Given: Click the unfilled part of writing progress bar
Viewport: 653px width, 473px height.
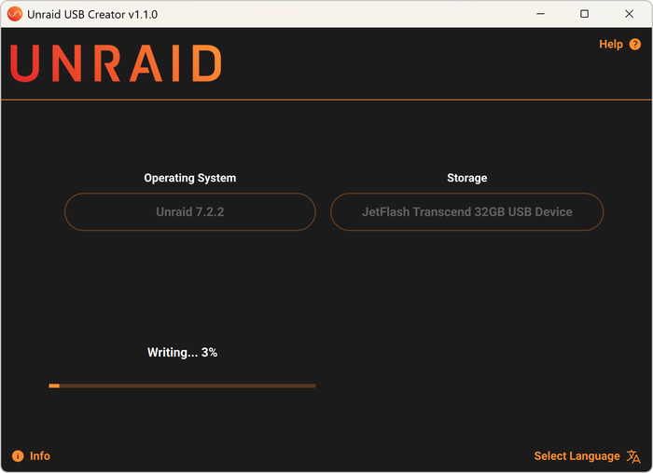Looking at the screenshot, I should pyautogui.click(x=187, y=385).
